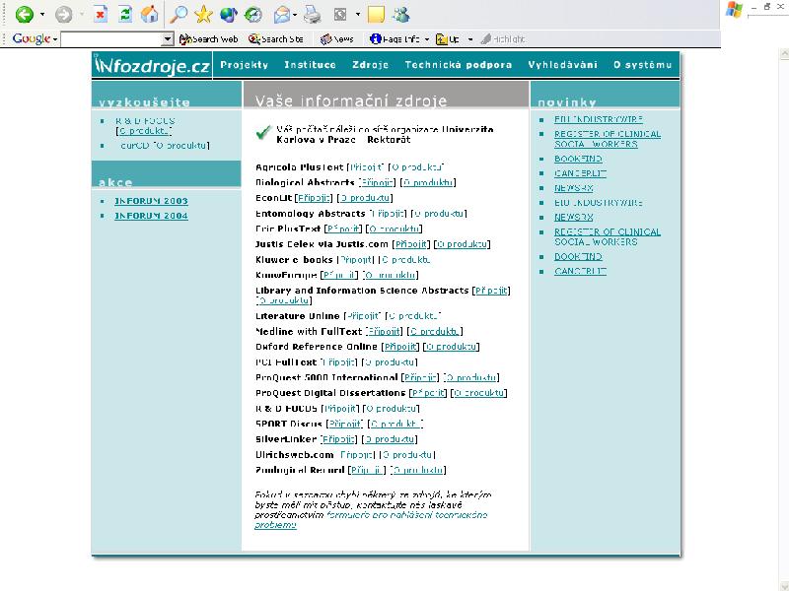Click the browser Back arrow button
Image resolution: width=789 pixels, height=591 pixels.
pos(25,15)
